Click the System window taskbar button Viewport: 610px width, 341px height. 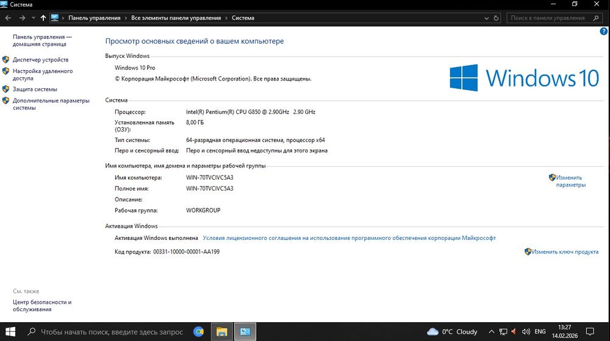(x=245, y=332)
